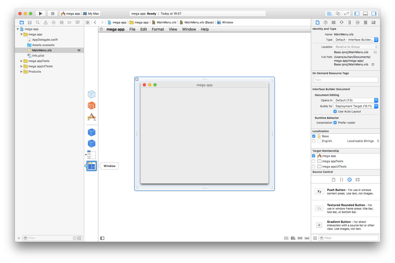
Task: Toggle the Utilities pane visibility
Action: pos(374,14)
